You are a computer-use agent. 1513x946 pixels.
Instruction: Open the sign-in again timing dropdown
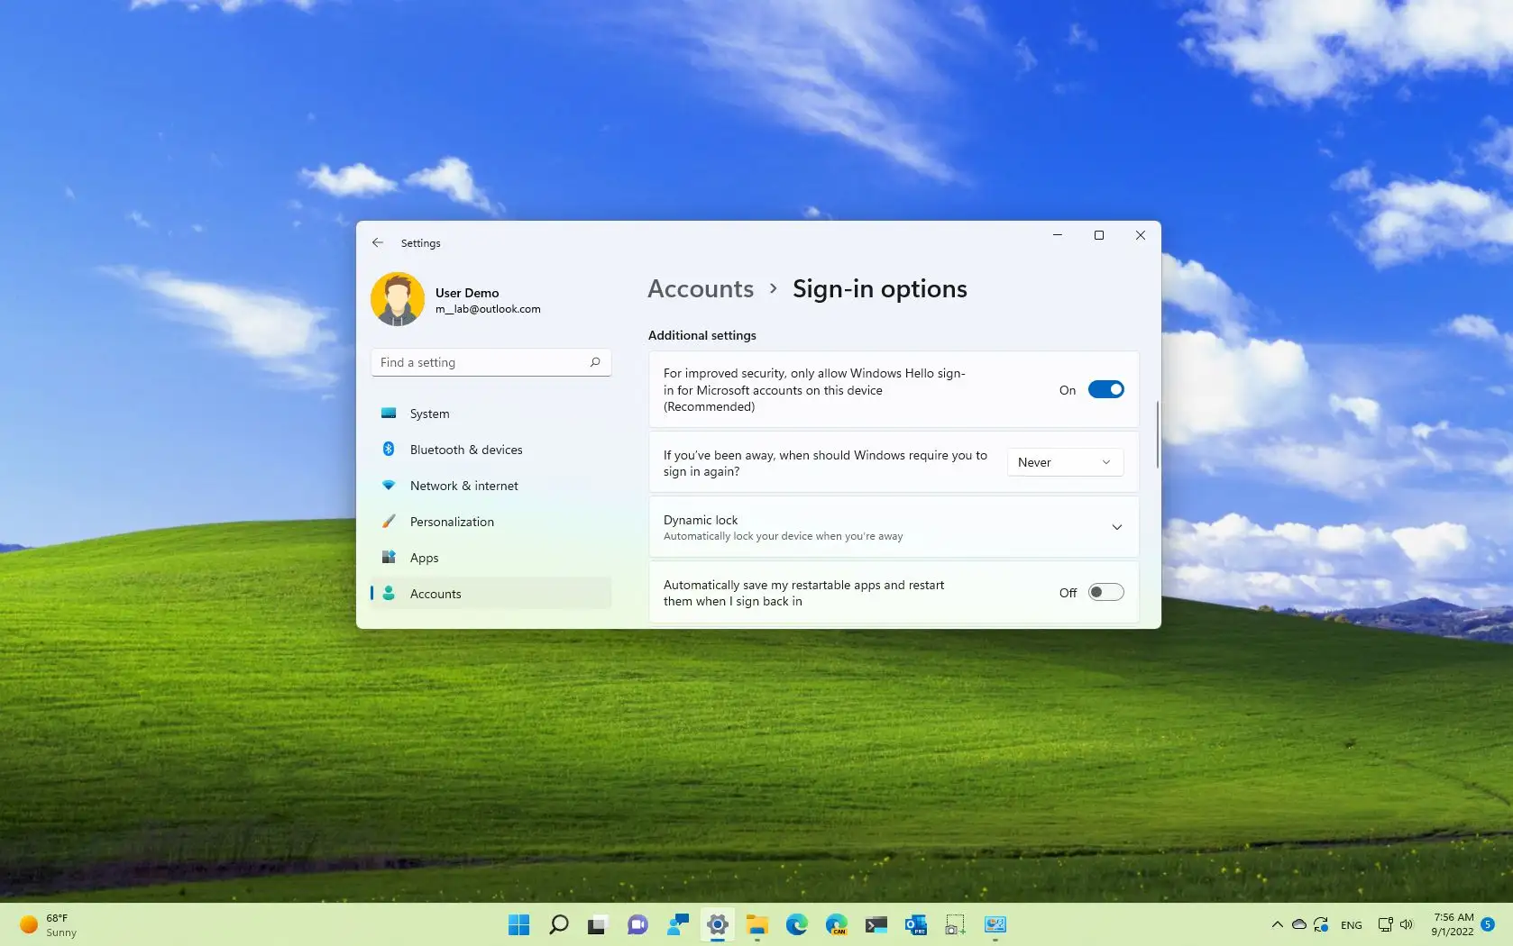[x=1064, y=462]
